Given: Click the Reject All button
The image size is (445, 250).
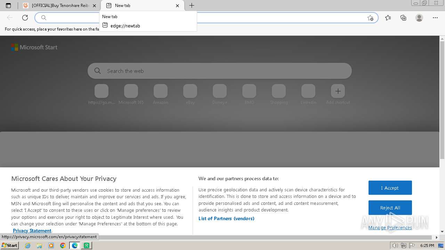Looking at the screenshot, I should coord(390,208).
